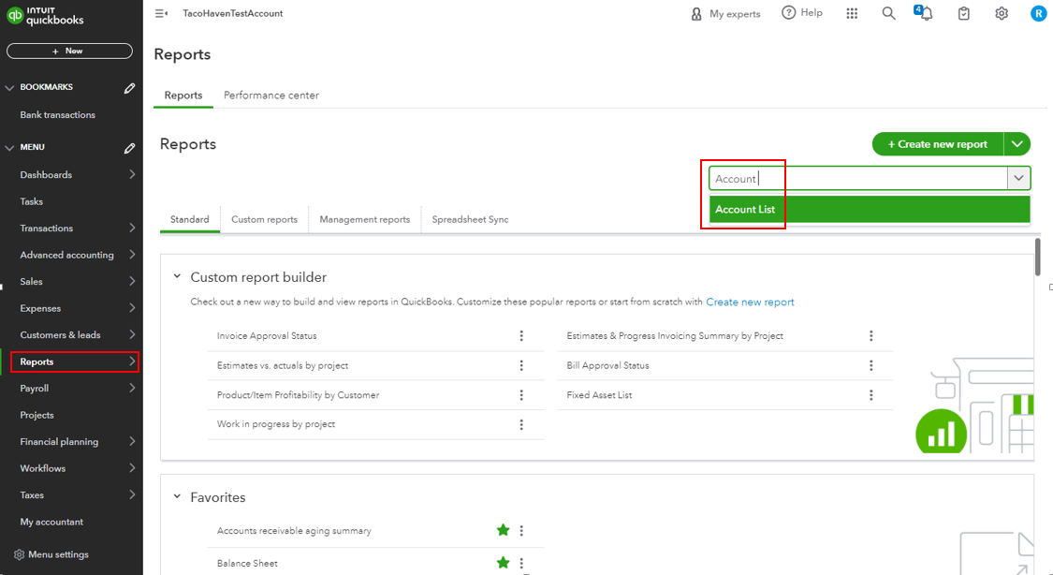Select the top Reports tab
The width and height of the screenshot is (1053, 575).
(183, 96)
